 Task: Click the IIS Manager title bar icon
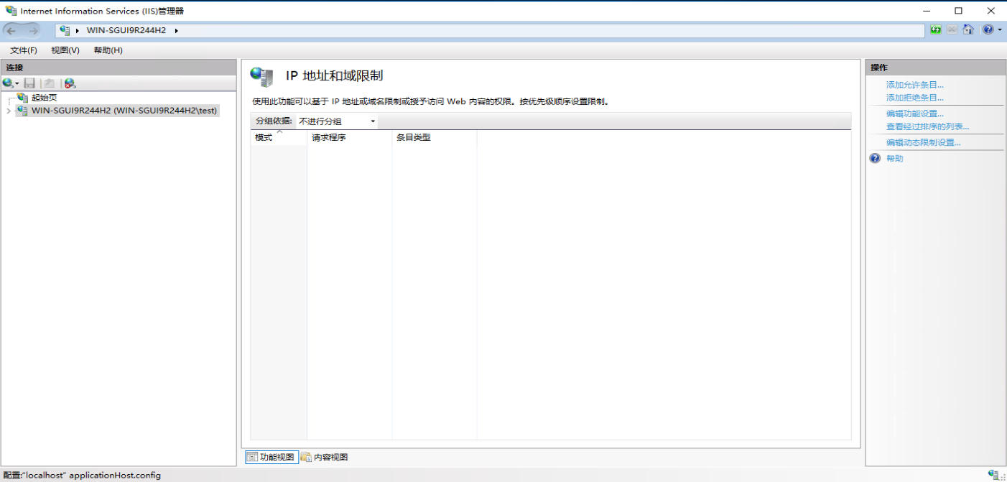[10, 11]
